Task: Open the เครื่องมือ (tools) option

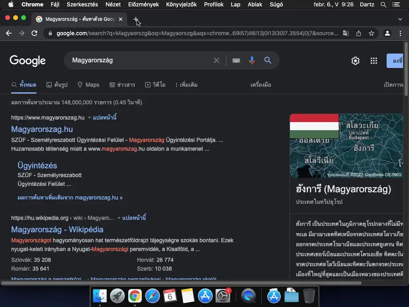Action: point(260,85)
